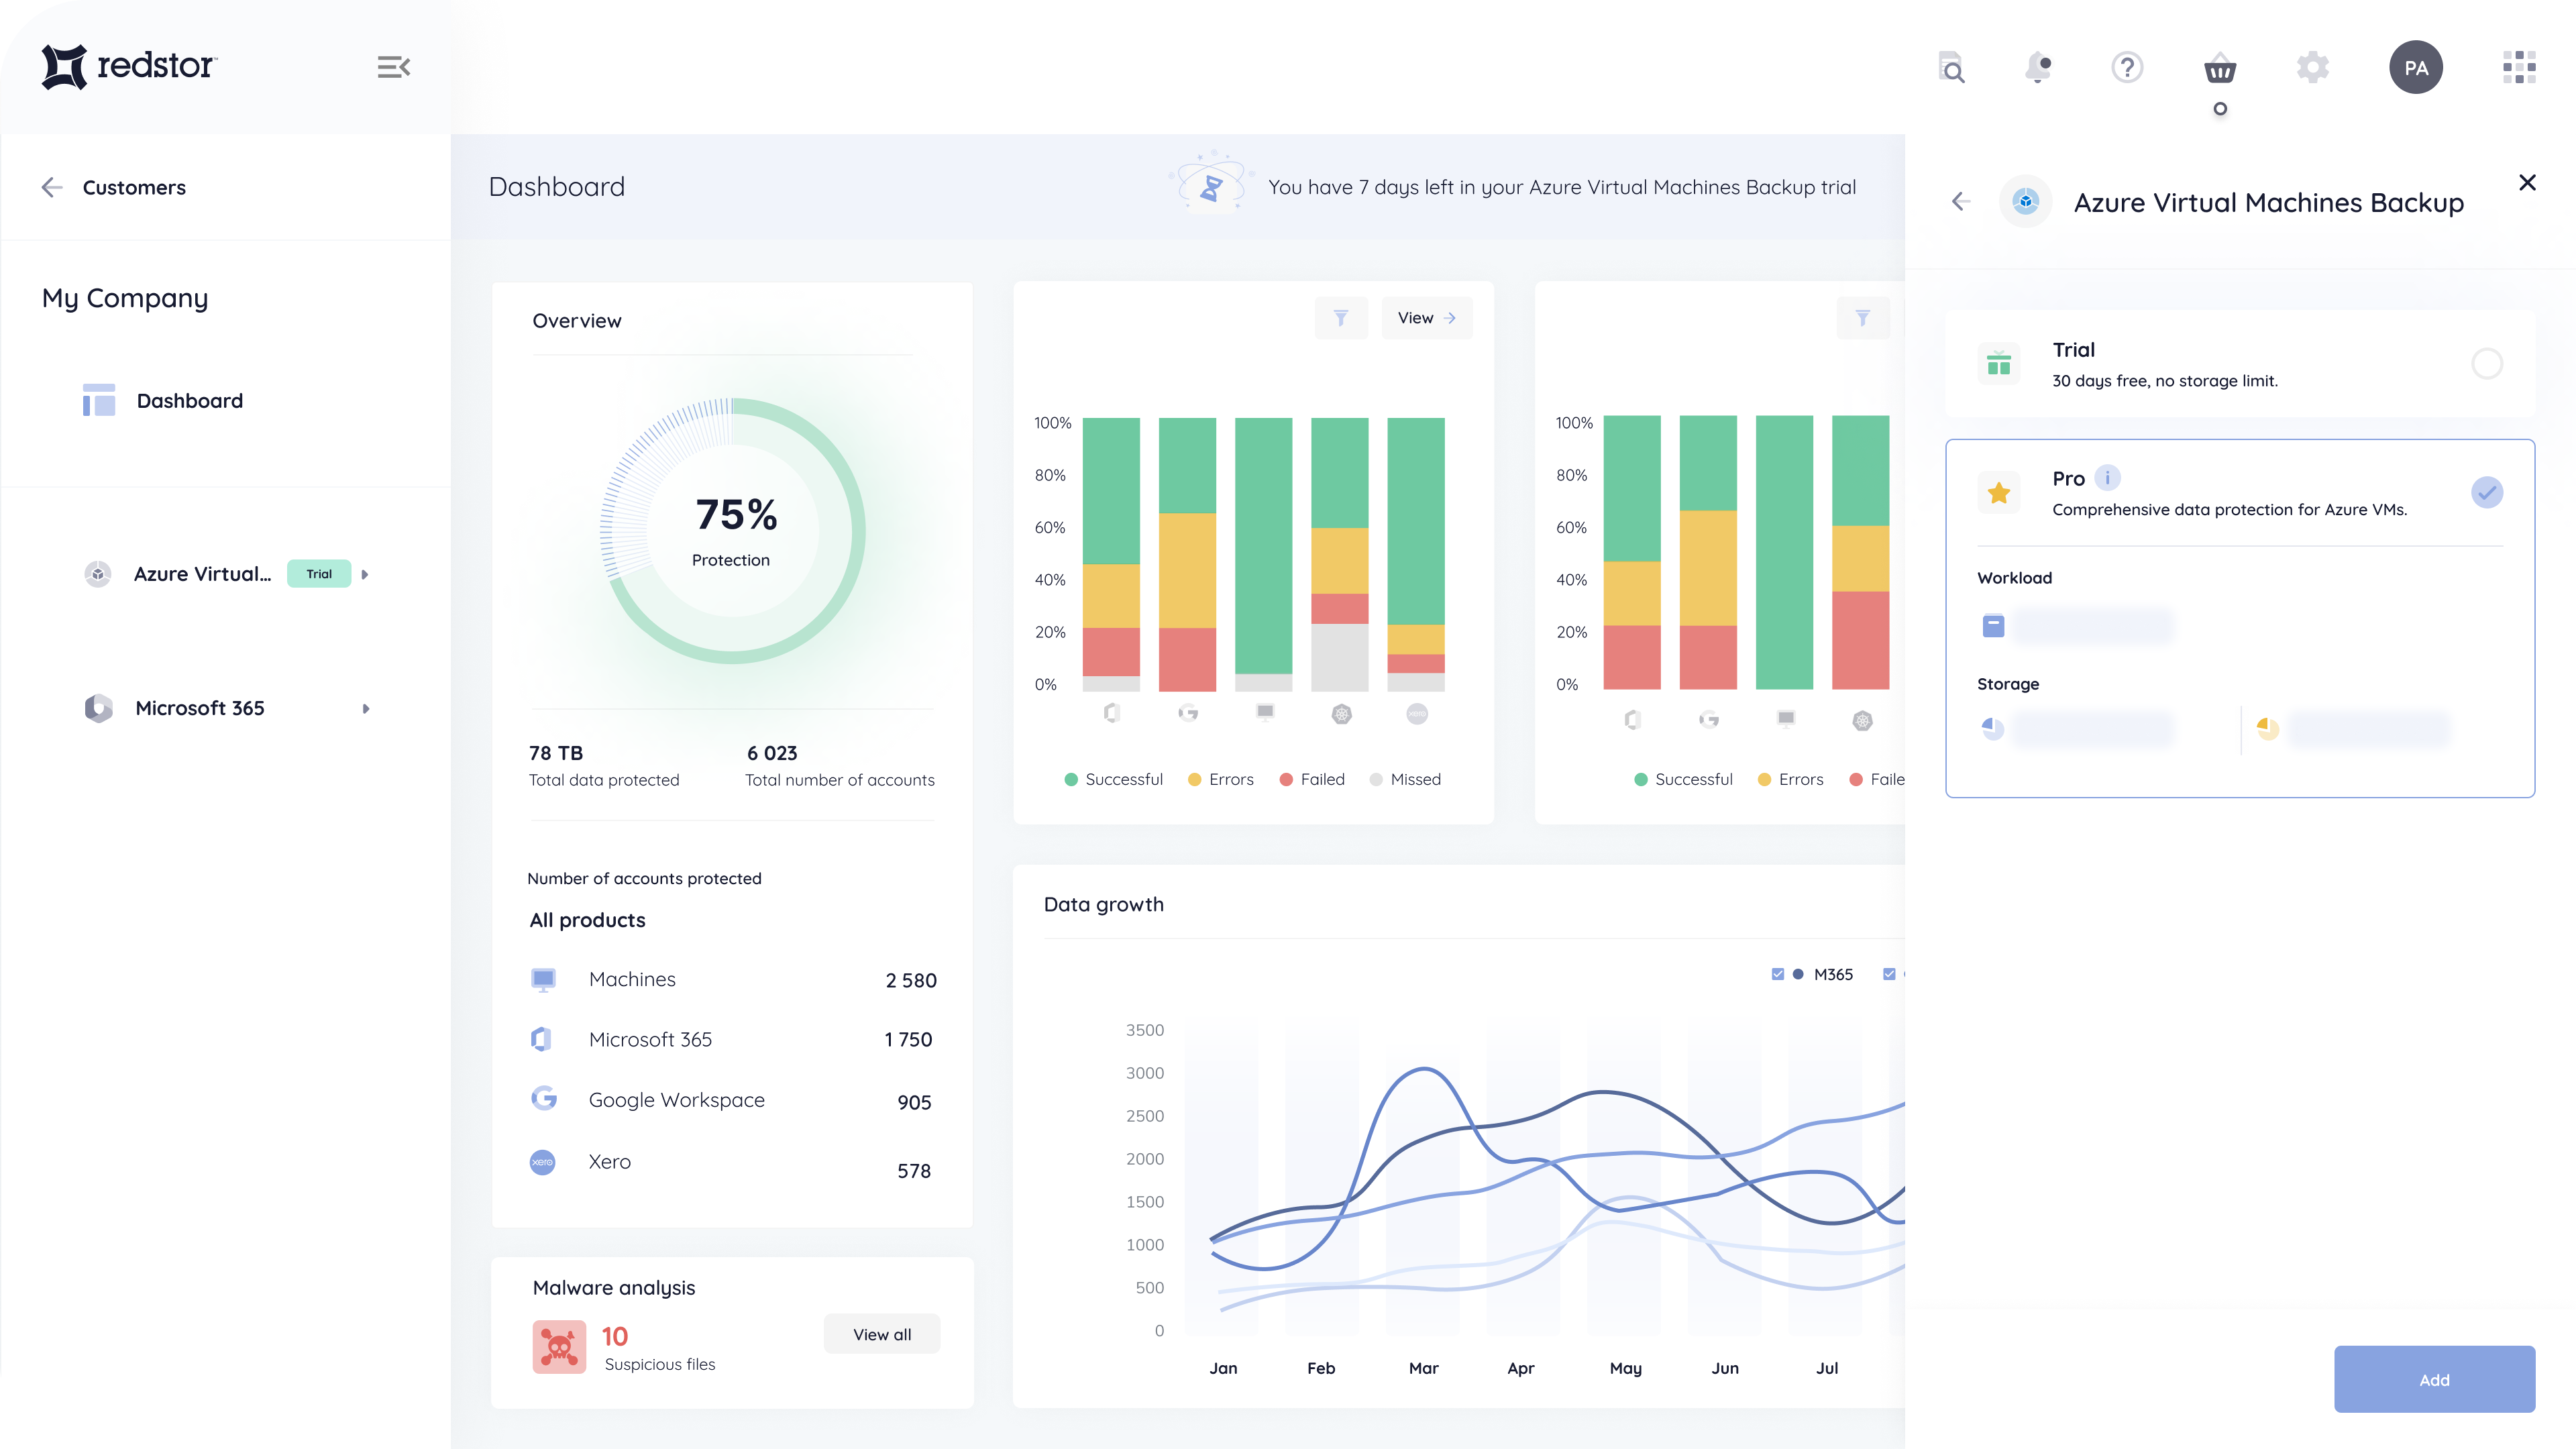
Task: Click the View button on first chart
Action: pos(1426,318)
